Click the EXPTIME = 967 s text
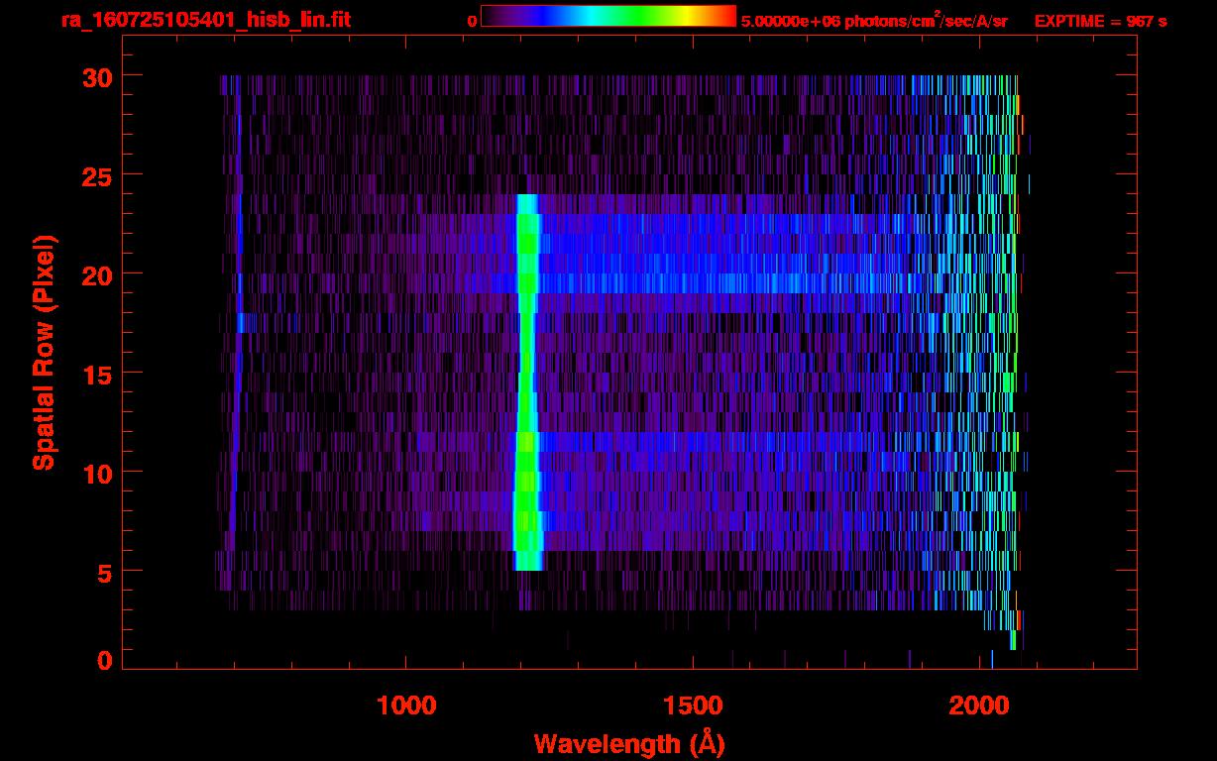 pos(1100,21)
